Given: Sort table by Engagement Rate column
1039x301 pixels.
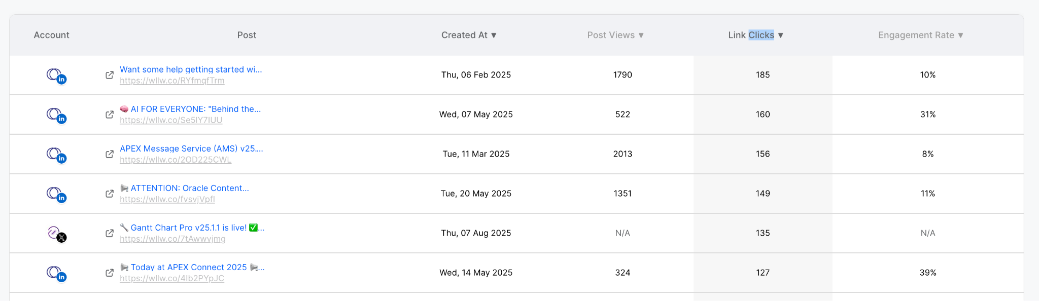Looking at the screenshot, I should [x=921, y=35].
